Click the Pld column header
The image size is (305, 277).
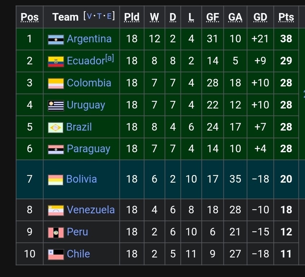pos(132,17)
